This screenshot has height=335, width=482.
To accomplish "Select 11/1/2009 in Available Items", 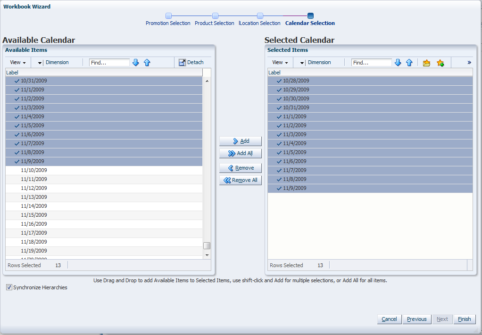I will (104, 90).
